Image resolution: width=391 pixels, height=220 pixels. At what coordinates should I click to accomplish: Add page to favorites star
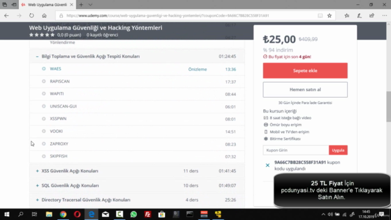329,15
